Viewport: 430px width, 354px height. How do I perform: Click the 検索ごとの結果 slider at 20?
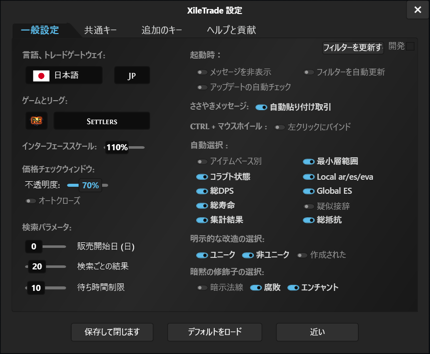46,266
